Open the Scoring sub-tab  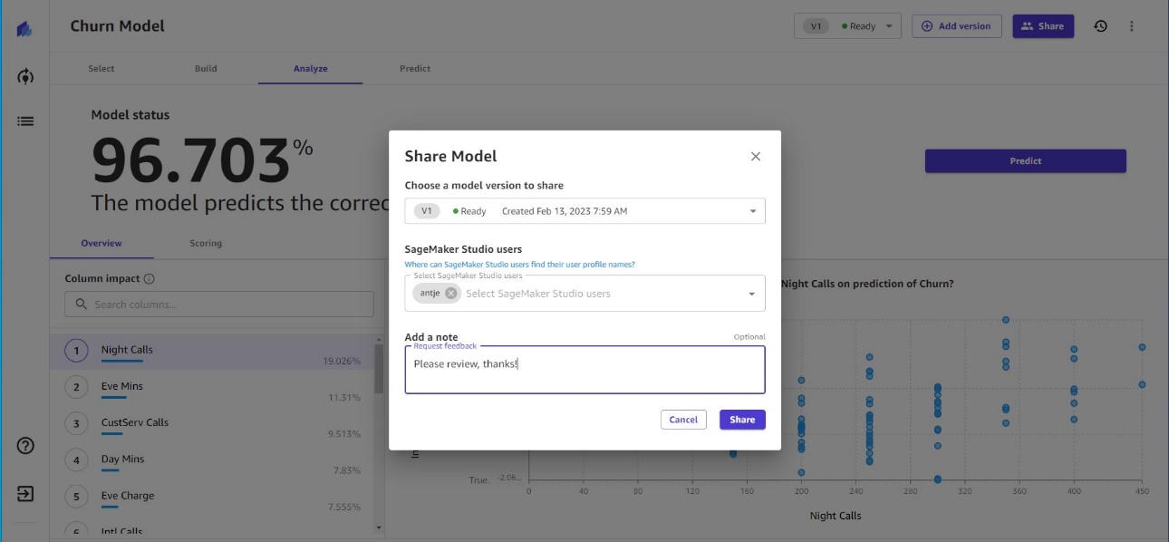click(x=206, y=243)
